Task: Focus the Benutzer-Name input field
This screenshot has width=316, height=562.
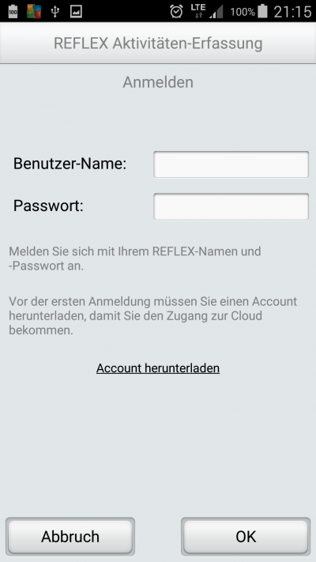Action: click(x=231, y=164)
